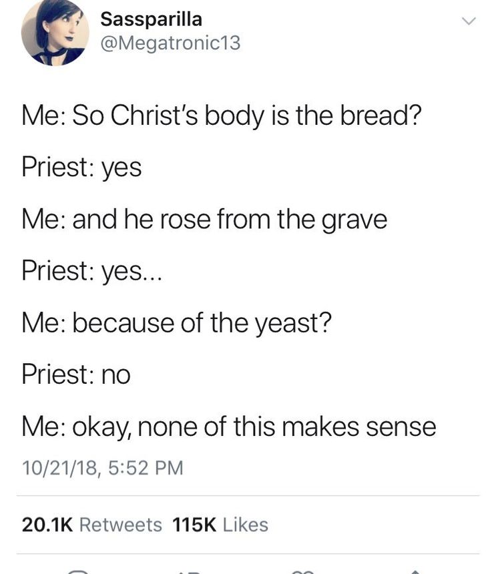The height and width of the screenshot is (574, 496).
Task: Click the word "yeast?" in the tweet
Action: tap(293, 324)
